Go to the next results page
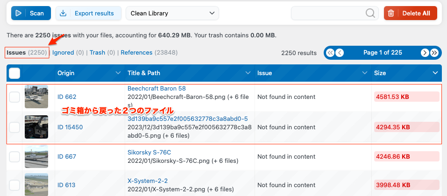This screenshot has height=196, width=447. (x=425, y=53)
